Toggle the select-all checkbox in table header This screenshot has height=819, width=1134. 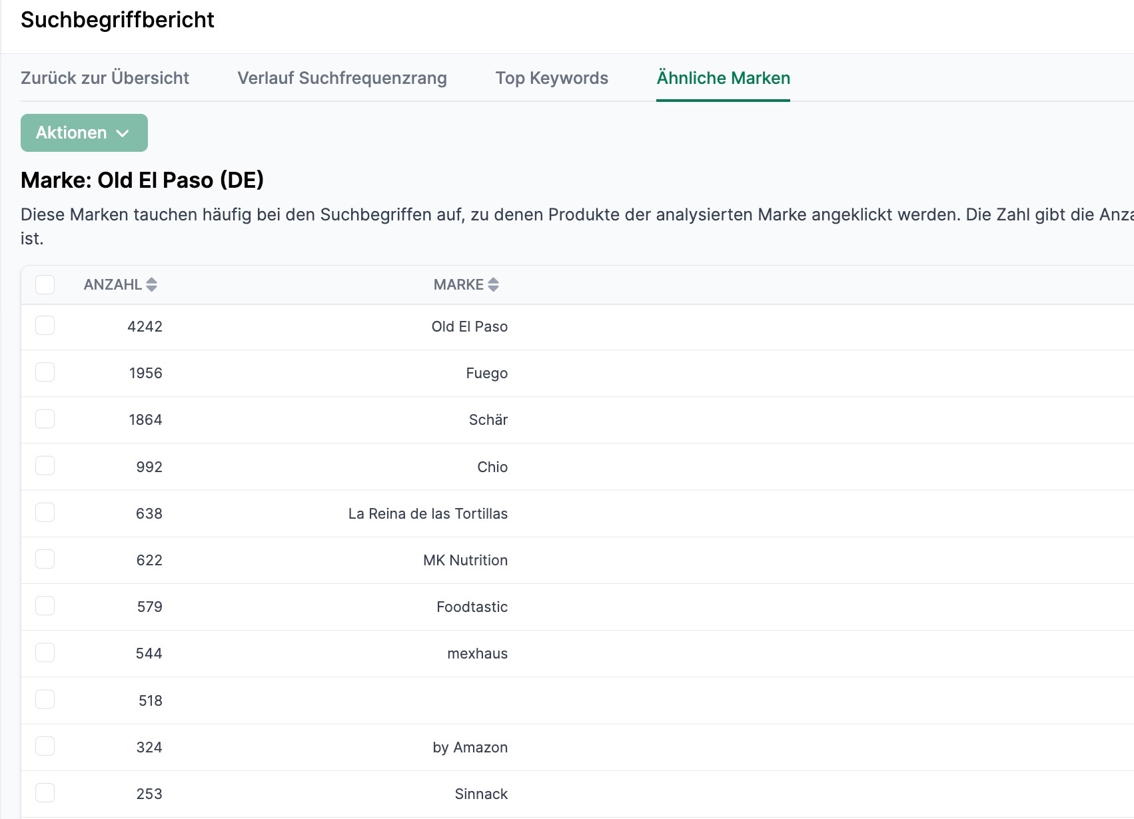pos(45,285)
